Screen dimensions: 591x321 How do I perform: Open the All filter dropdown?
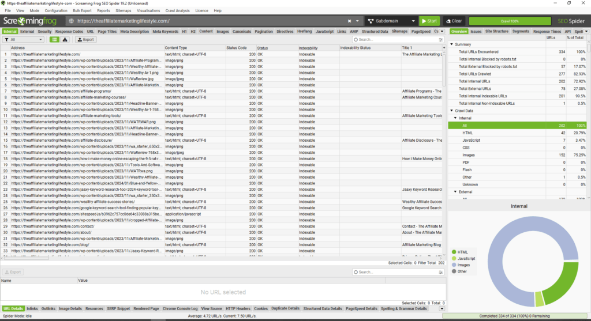(x=23, y=40)
